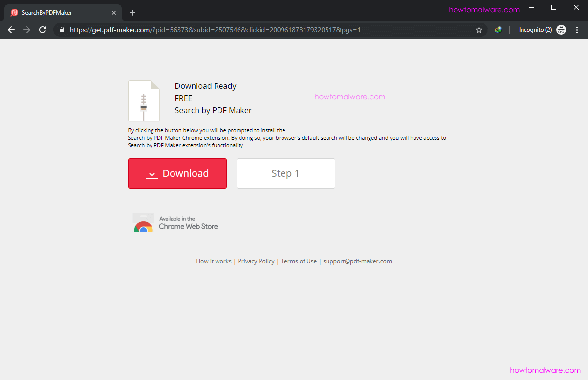Open the Terms of Use link

(x=299, y=261)
